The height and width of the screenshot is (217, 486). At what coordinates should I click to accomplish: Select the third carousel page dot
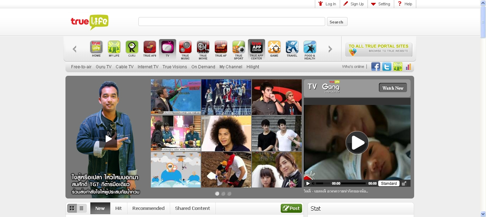point(229,194)
